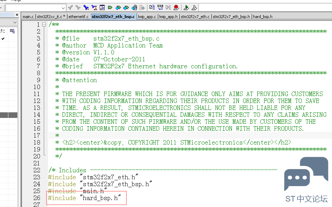Click the blue flashlight icon with red underline
This screenshot has width=332, height=207.
point(94,8)
